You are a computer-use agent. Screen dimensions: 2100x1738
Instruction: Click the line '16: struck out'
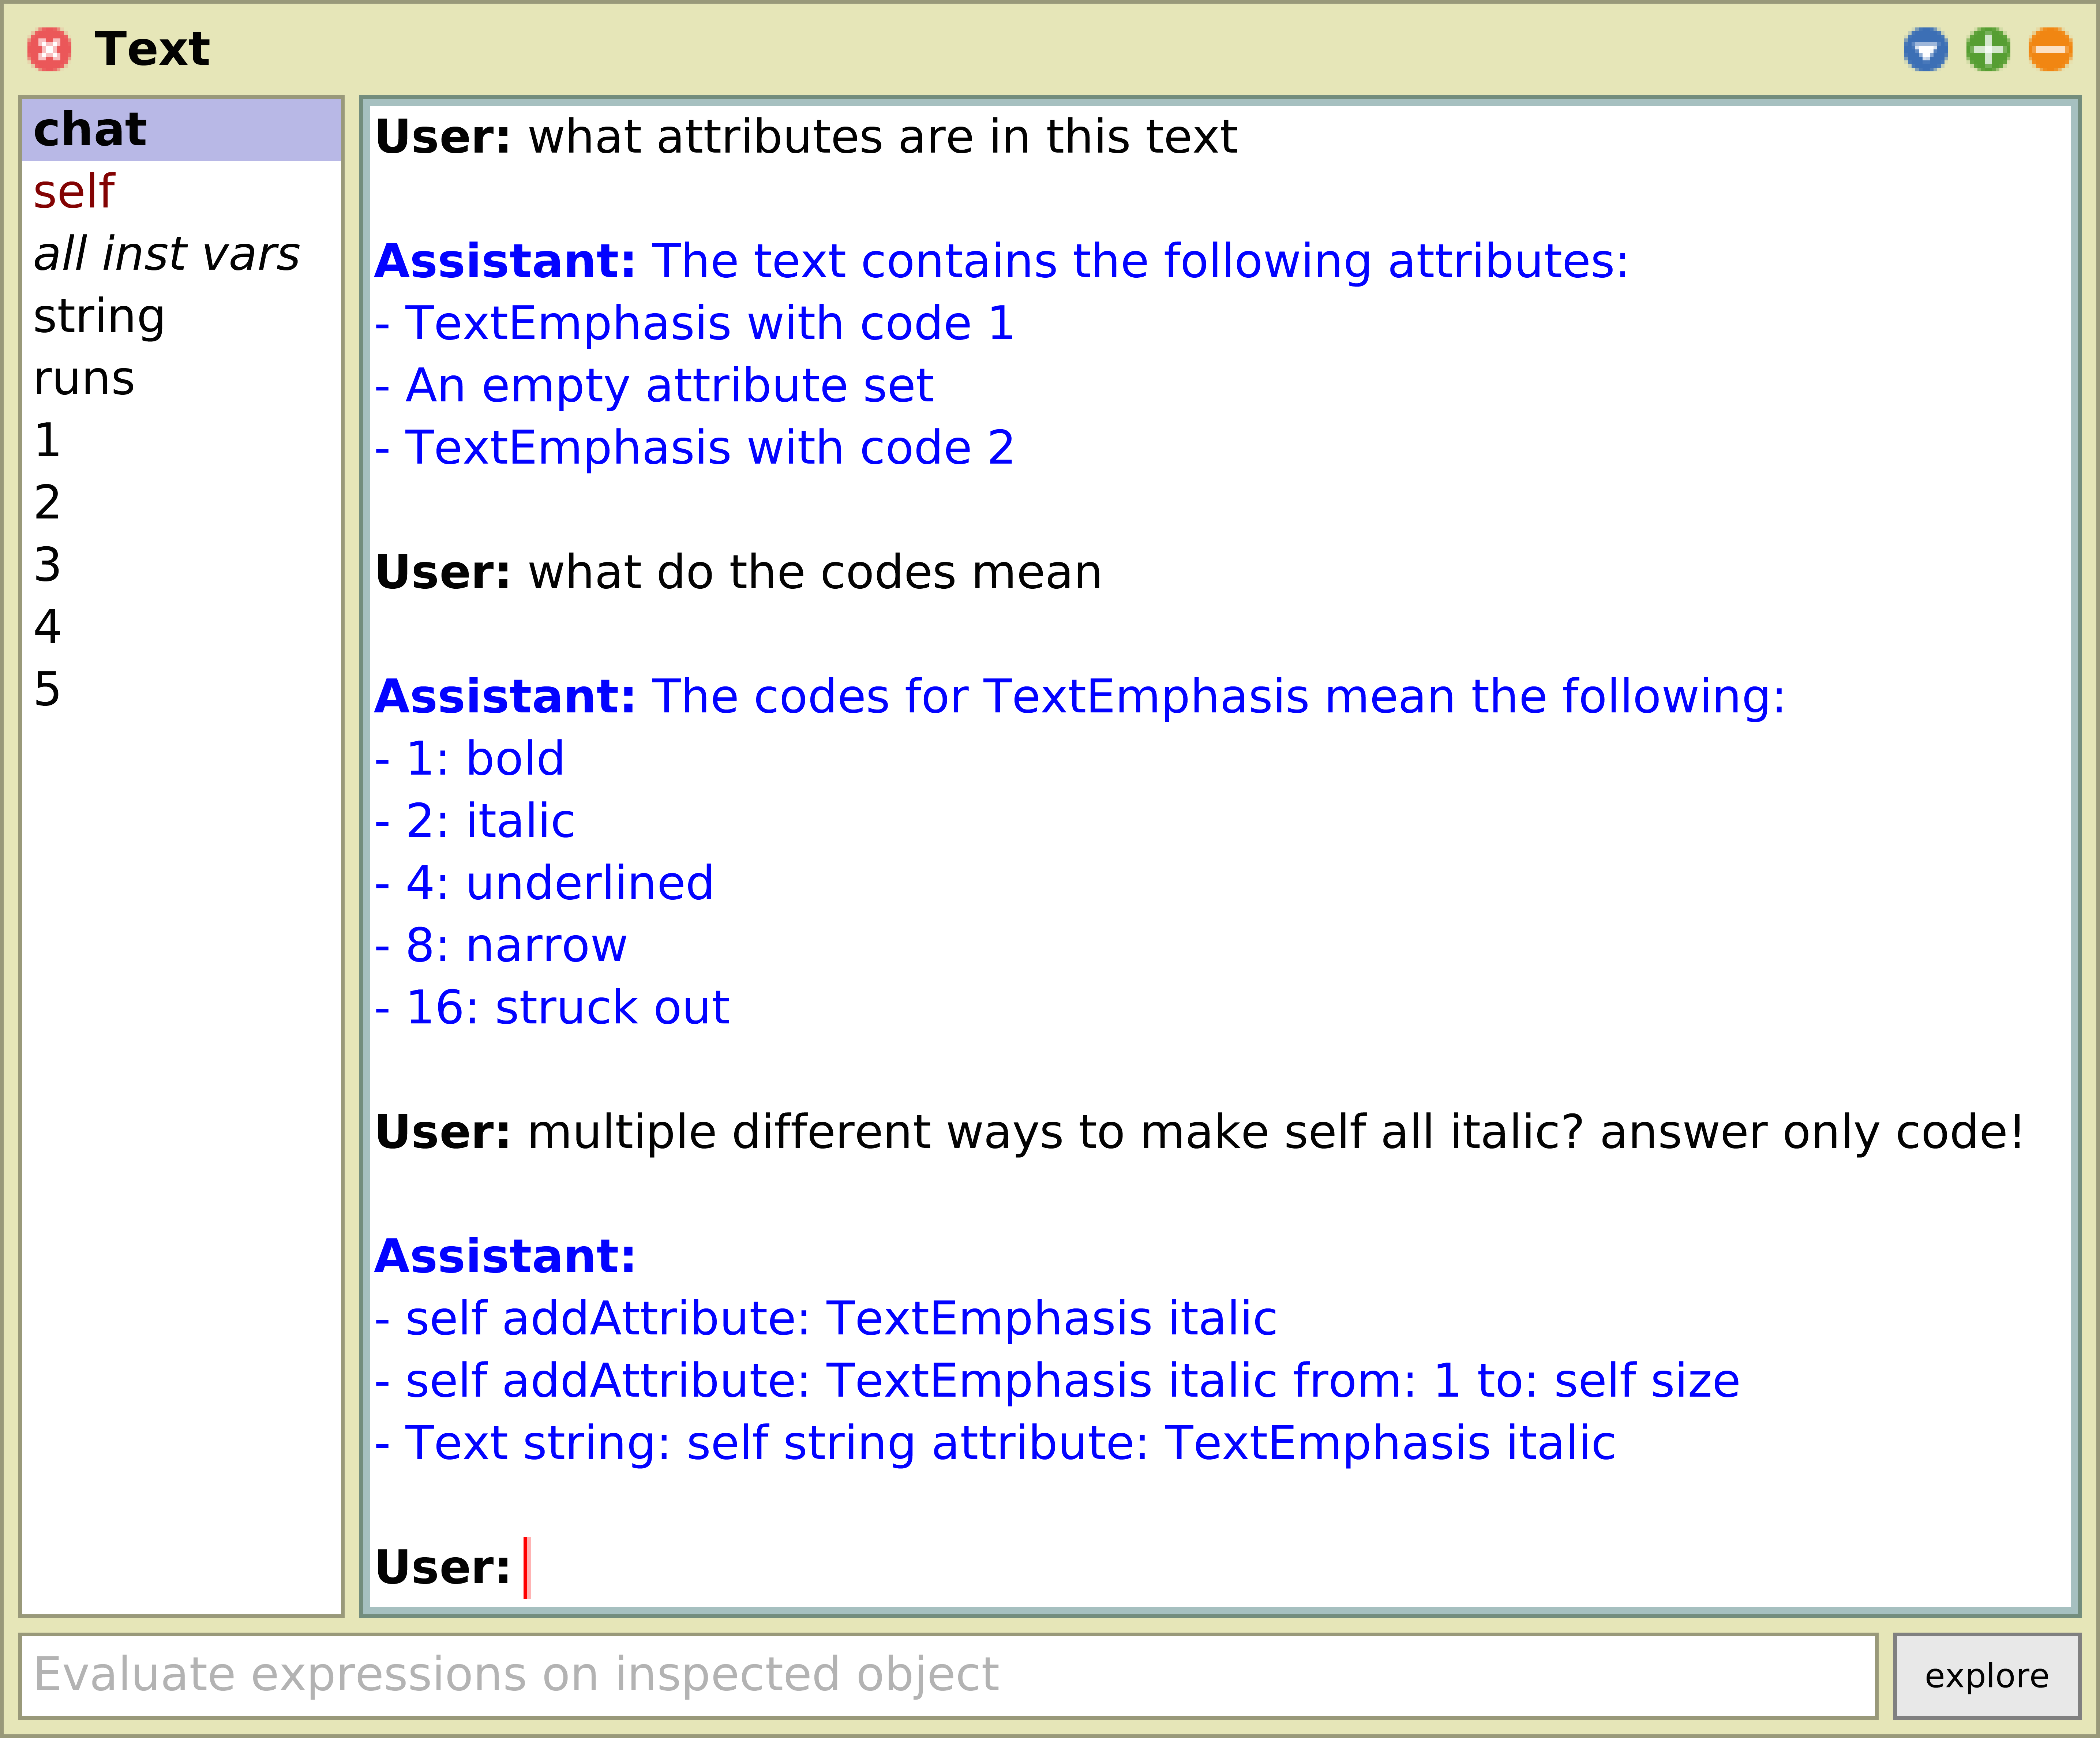(552, 1008)
